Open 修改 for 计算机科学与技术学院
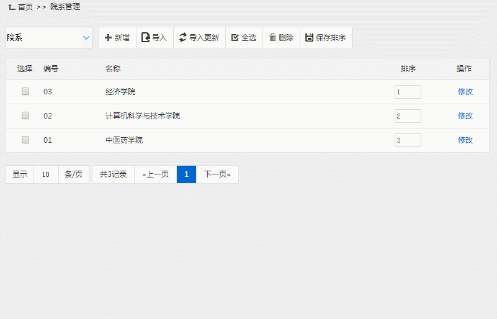This screenshot has height=319, width=497. [x=465, y=116]
